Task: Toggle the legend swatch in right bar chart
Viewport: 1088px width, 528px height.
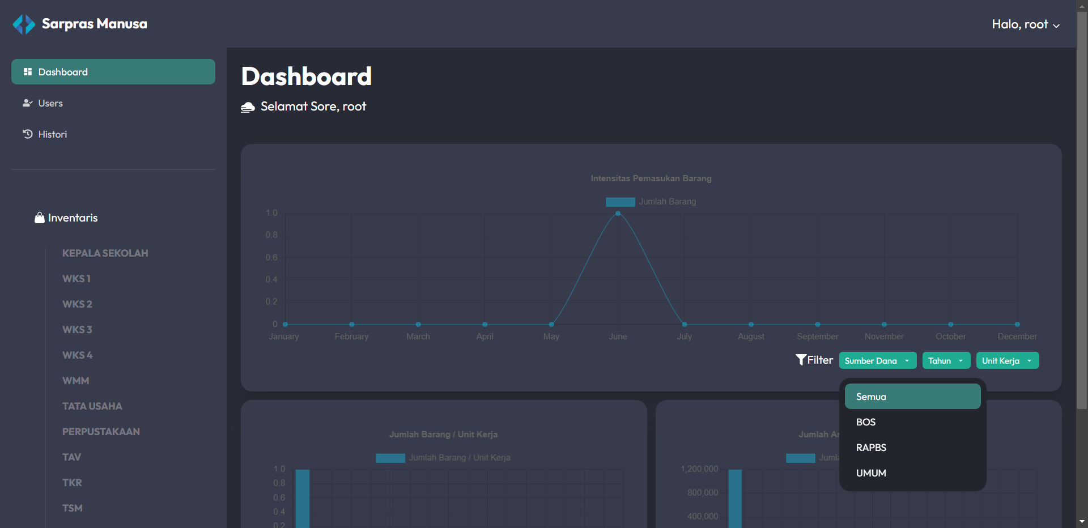Action: pyautogui.click(x=801, y=458)
